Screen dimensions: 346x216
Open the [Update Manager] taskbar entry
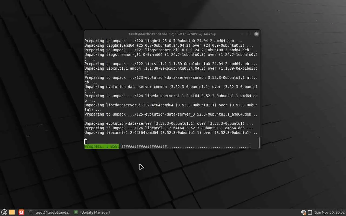point(92,212)
